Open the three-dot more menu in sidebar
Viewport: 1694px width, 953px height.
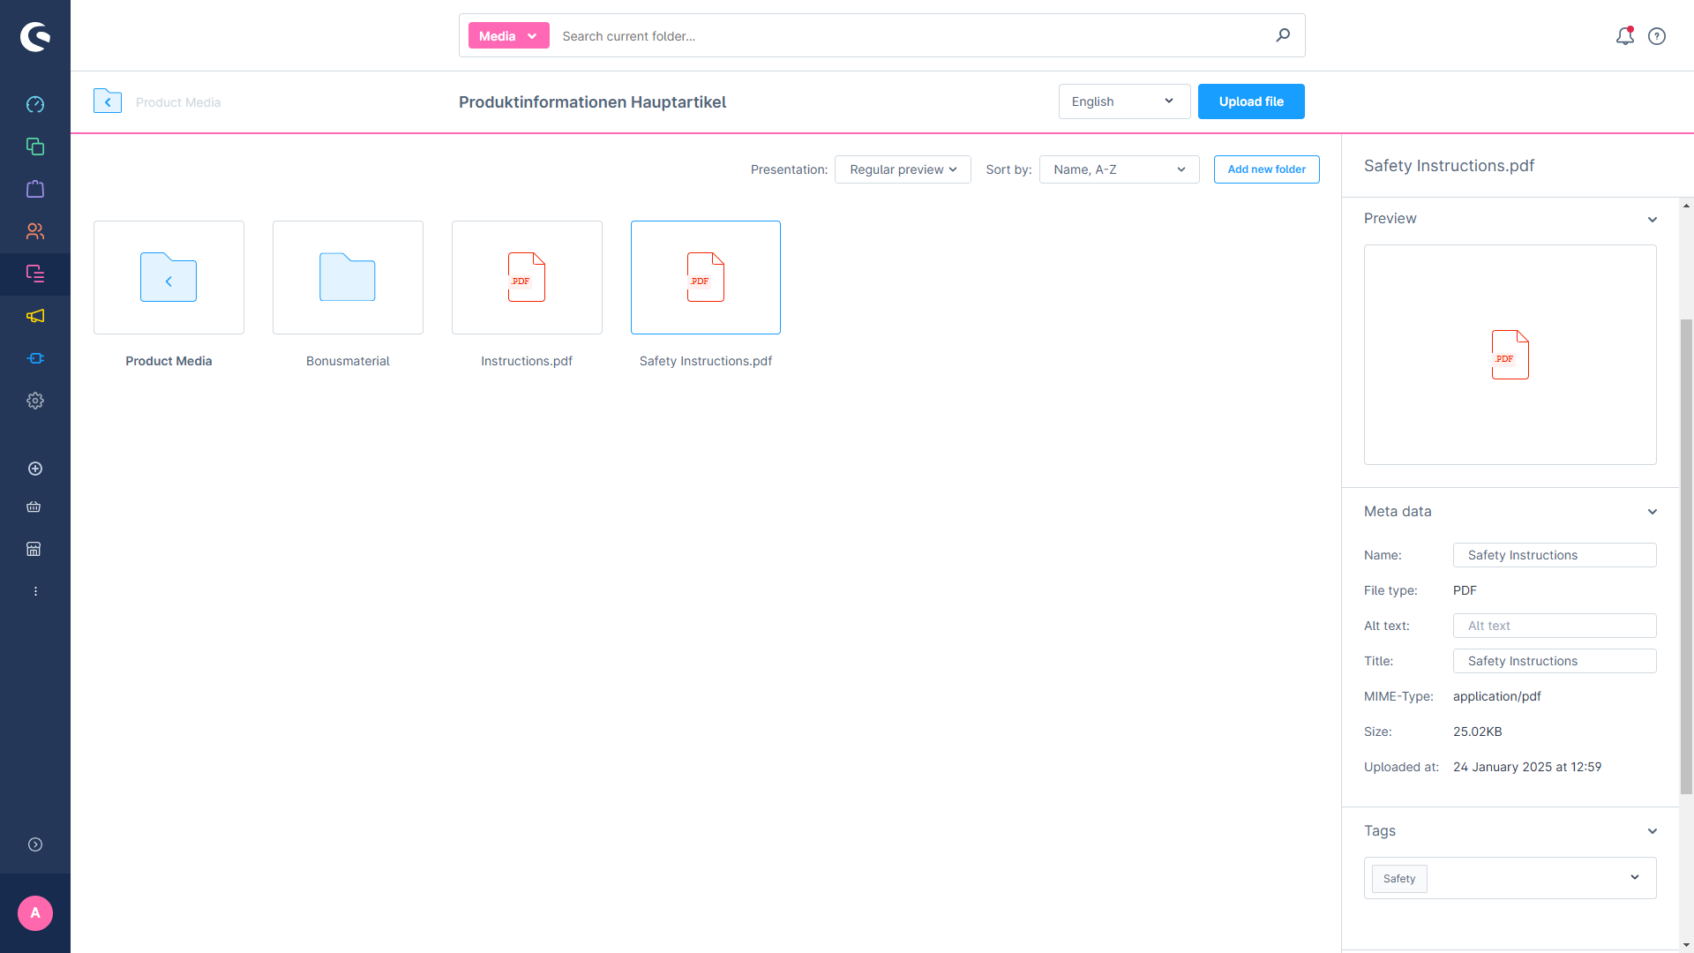point(35,591)
